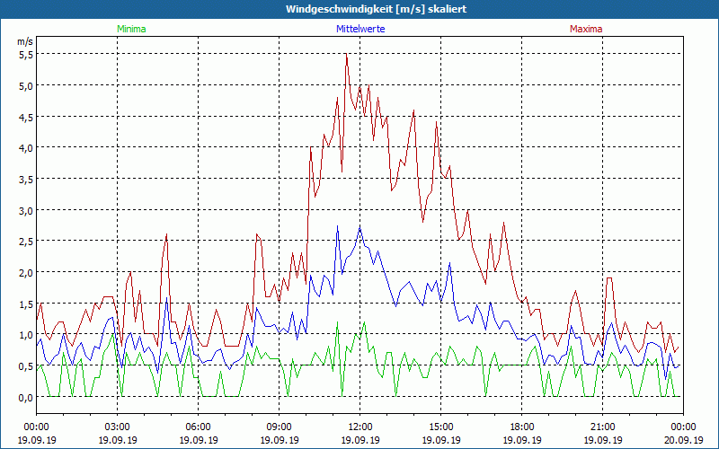Click the 00:00 label above the first 19.09.19

point(37,427)
